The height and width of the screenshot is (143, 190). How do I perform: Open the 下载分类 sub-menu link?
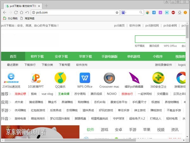pyautogui.click(x=47, y=65)
